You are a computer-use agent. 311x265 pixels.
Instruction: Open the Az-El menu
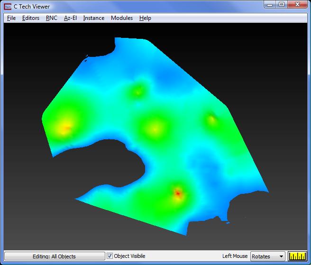[70, 18]
